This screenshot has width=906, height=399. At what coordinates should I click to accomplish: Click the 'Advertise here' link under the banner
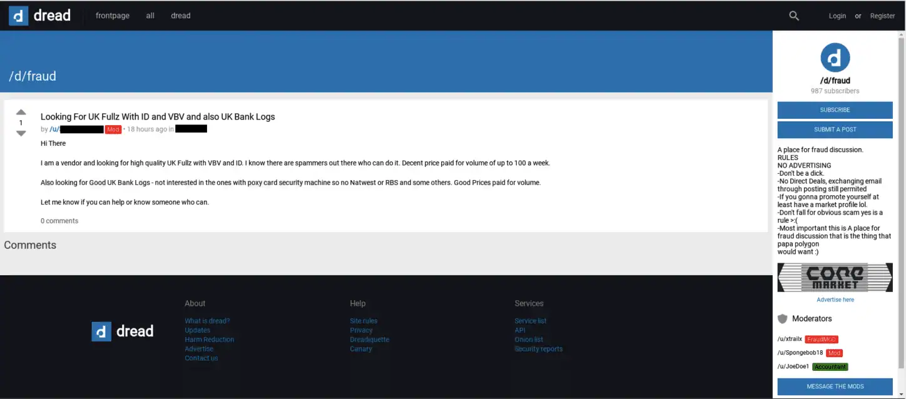click(x=835, y=300)
